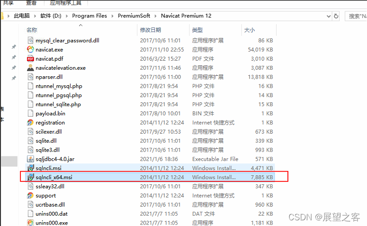Select the file name navicat.exe
This screenshot has height=226, width=367.
pos(49,50)
